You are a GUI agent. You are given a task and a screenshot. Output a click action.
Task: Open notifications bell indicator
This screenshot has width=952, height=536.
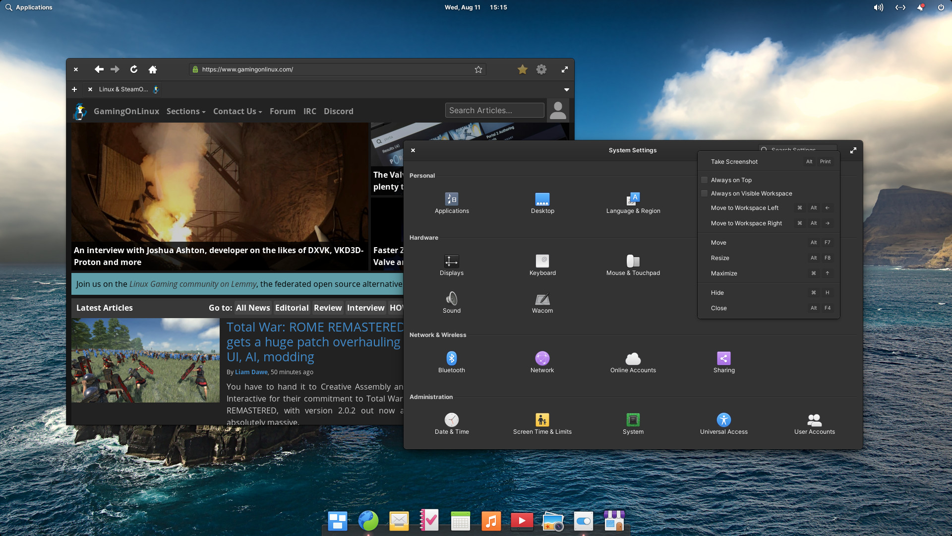920,7
